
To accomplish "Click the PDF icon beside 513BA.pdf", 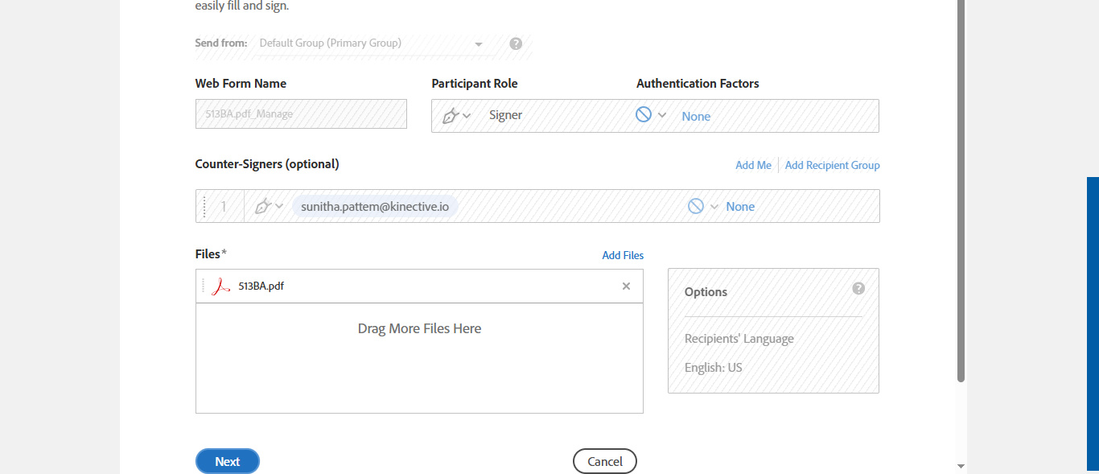I will (220, 286).
